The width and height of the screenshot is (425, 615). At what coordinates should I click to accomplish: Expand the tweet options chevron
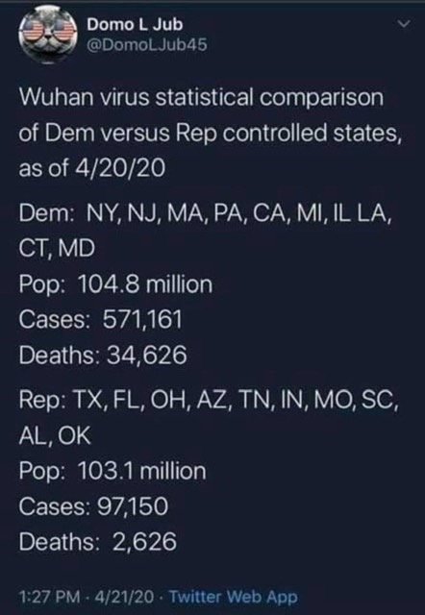click(x=403, y=24)
